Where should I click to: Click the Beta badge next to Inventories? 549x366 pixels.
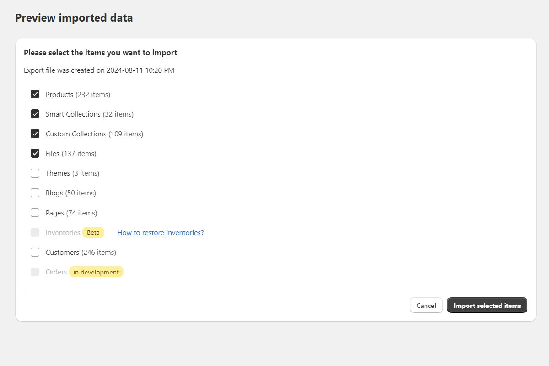click(x=93, y=232)
